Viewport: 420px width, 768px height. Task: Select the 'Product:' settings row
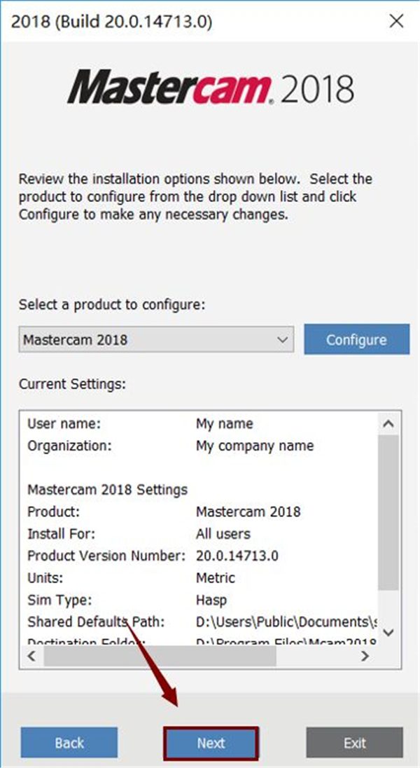199,512
